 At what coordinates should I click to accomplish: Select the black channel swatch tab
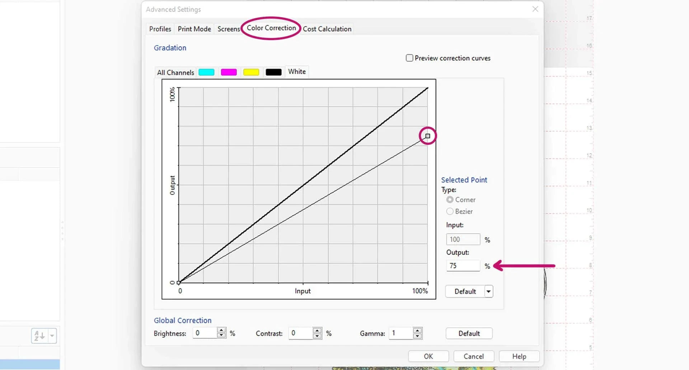tap(273, 72)
